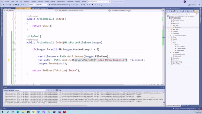
Task: Open the APP_WEB0006A project navigation dropdown
Action: [30, 11]
